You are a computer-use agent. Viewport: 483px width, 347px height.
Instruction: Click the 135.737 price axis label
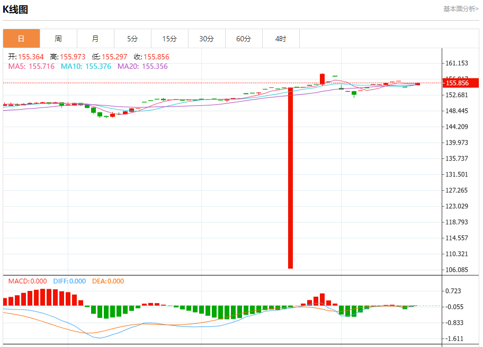tap(457, 158)
